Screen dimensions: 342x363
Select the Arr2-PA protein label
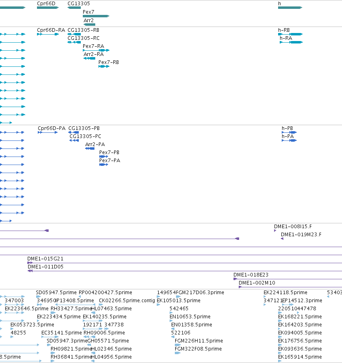coord(95,144)
